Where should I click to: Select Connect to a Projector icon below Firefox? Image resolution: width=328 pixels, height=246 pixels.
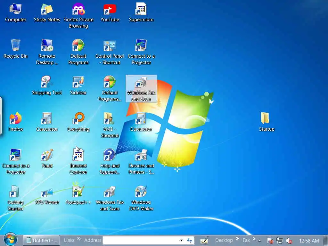[x=15, y=162]
